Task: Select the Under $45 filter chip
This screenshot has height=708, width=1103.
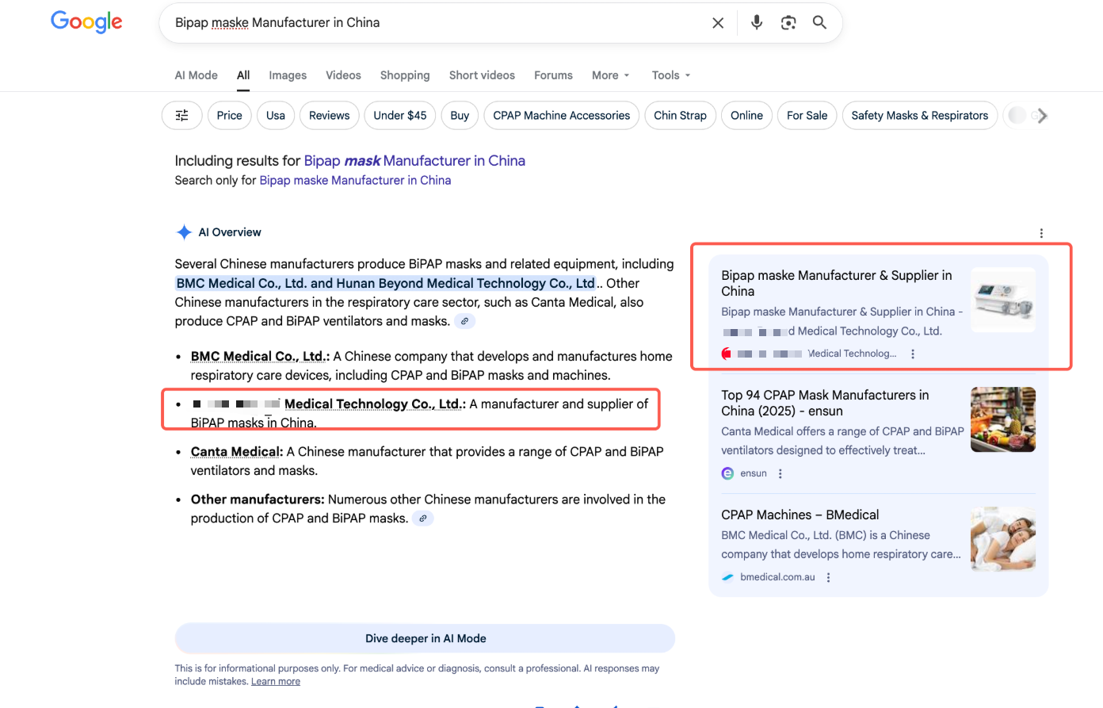Action: tap(399, 116)
